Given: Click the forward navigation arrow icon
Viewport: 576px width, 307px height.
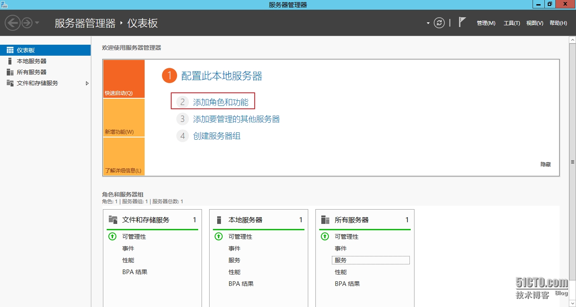Looking at the screenshot, I should pyautogui.click(x=27, y=23).
